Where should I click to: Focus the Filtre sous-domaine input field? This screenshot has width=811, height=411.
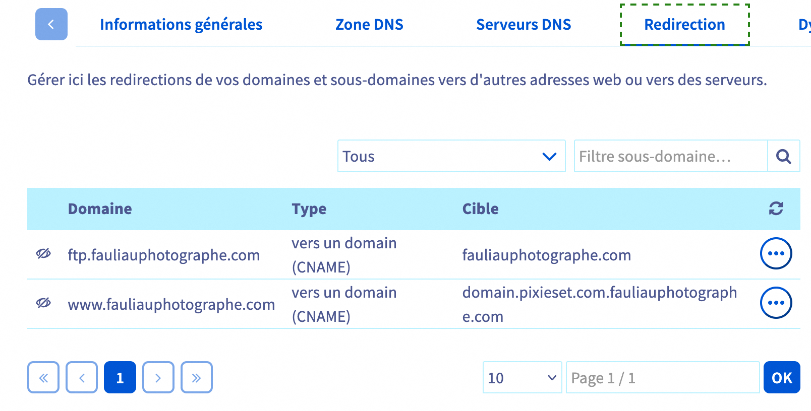click(x=671, y=156)
